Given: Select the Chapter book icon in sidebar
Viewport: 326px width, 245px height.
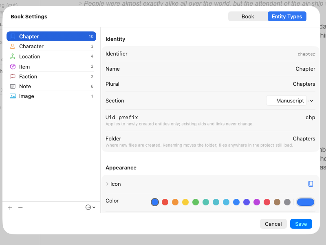Looking at the screenshot, I should 13,36.
